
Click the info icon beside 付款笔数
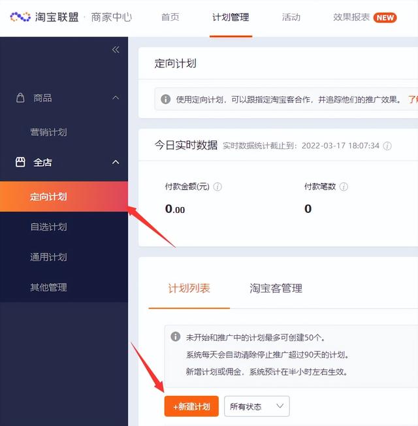pos(344,187)
